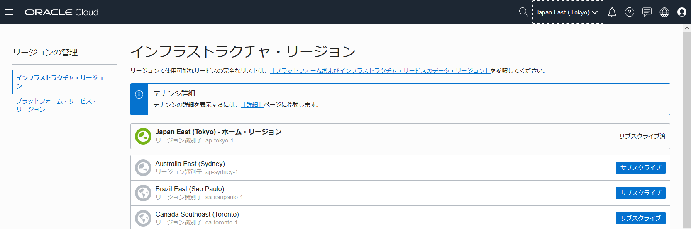The height and width of the screenshot is (229, 691).
Task: Click the ca-toronto-1 region identifier text
Action: 221,223
